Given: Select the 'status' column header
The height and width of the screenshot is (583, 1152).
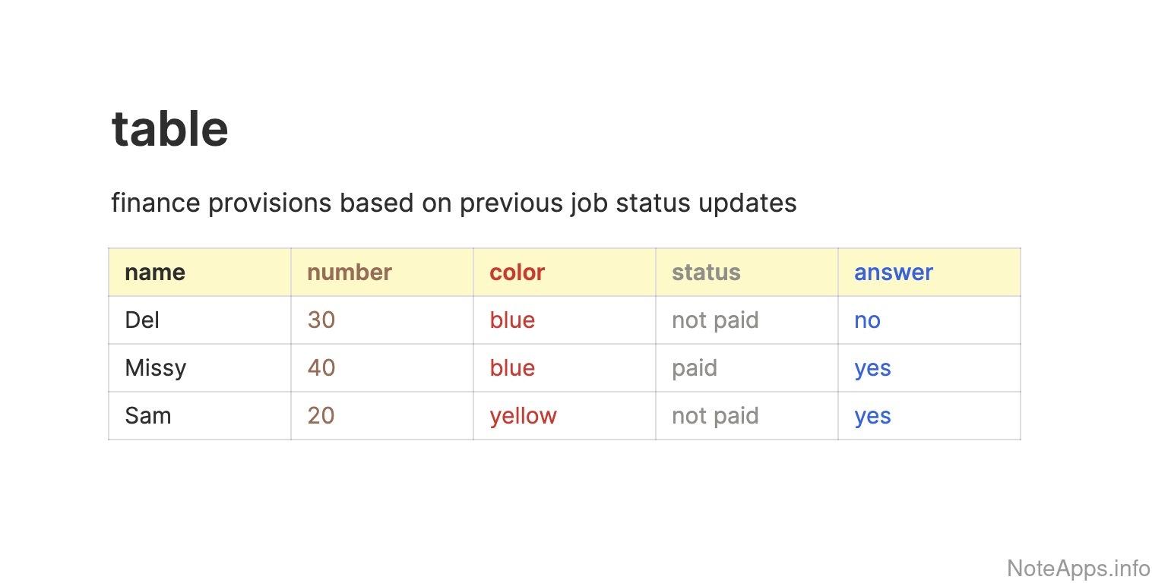Looking at the screenshot, I should (x=706, y=273).
